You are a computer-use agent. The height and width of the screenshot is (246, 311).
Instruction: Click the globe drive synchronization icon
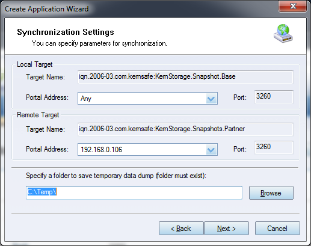[x=283, y=34]
